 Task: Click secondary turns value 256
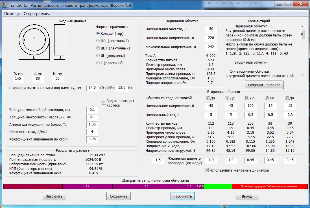pyautogui.click(x=250, y=123)
